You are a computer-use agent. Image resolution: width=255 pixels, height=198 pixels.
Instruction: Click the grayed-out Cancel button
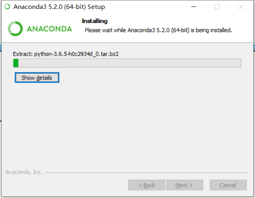pos(228,185)
